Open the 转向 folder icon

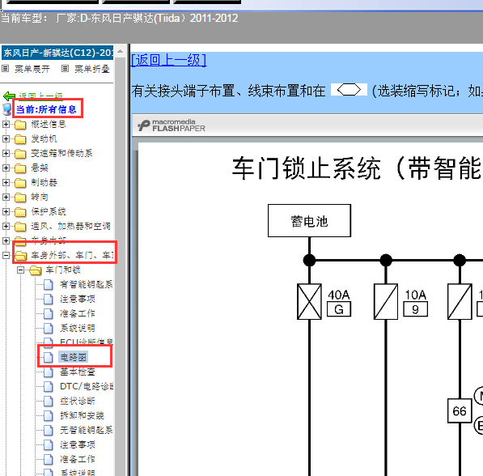click(20, 198)
